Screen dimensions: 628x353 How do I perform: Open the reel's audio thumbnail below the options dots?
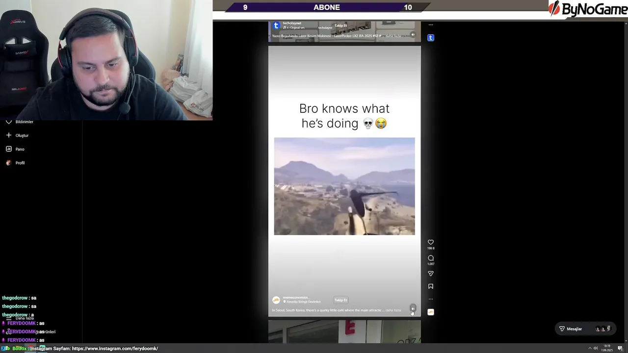pyautogui.click(x=431, y=312)
